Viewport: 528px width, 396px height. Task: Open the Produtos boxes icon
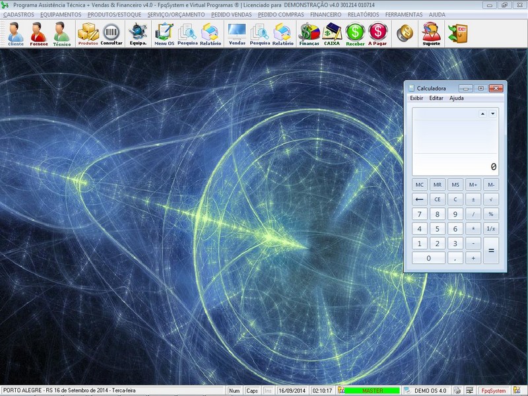pyautogui.click(x=88, y=34)
